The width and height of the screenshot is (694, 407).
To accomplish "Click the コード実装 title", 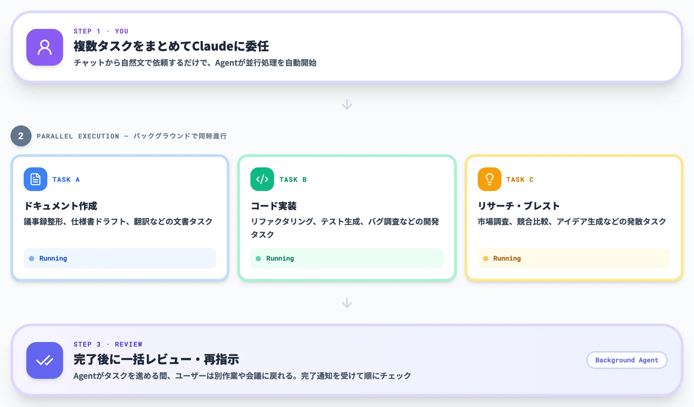I will 274,206.
